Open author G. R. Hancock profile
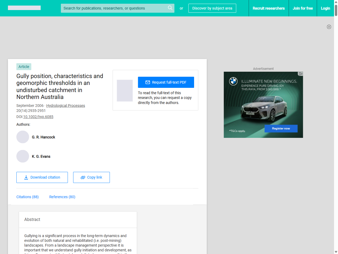The width and height of the screenshot is (338, 254). pyautogui.click(x=44, y=137)
